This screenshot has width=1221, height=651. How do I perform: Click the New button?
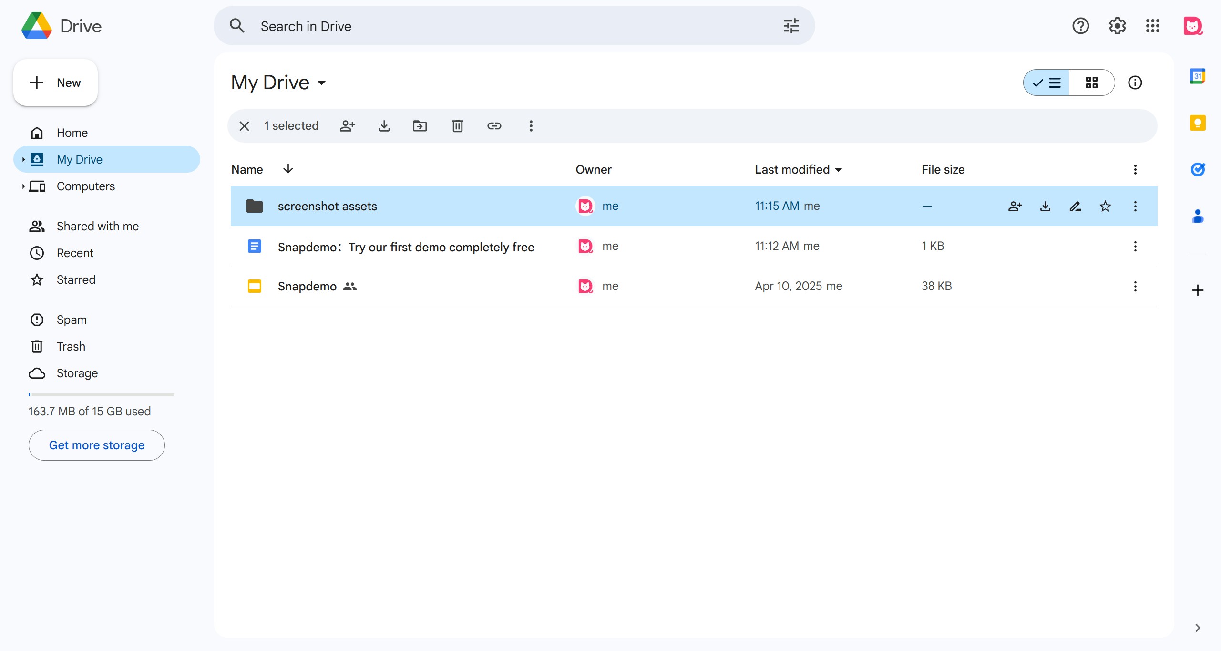[x=56, y=83]
